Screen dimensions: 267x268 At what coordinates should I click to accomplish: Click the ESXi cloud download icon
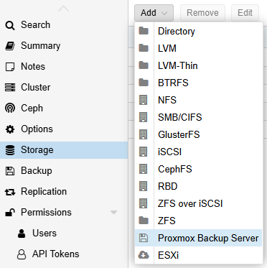coord(144,255)
